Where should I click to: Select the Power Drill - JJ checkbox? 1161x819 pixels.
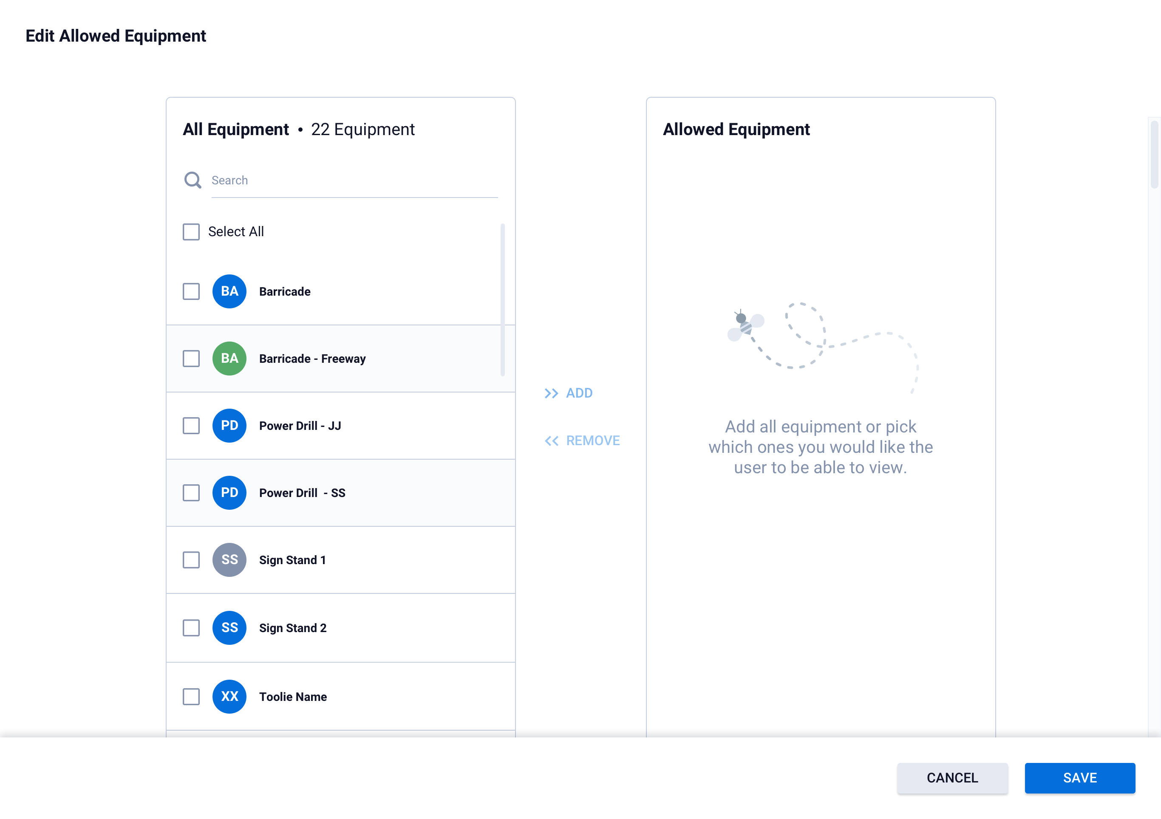[x=191, y=426]
